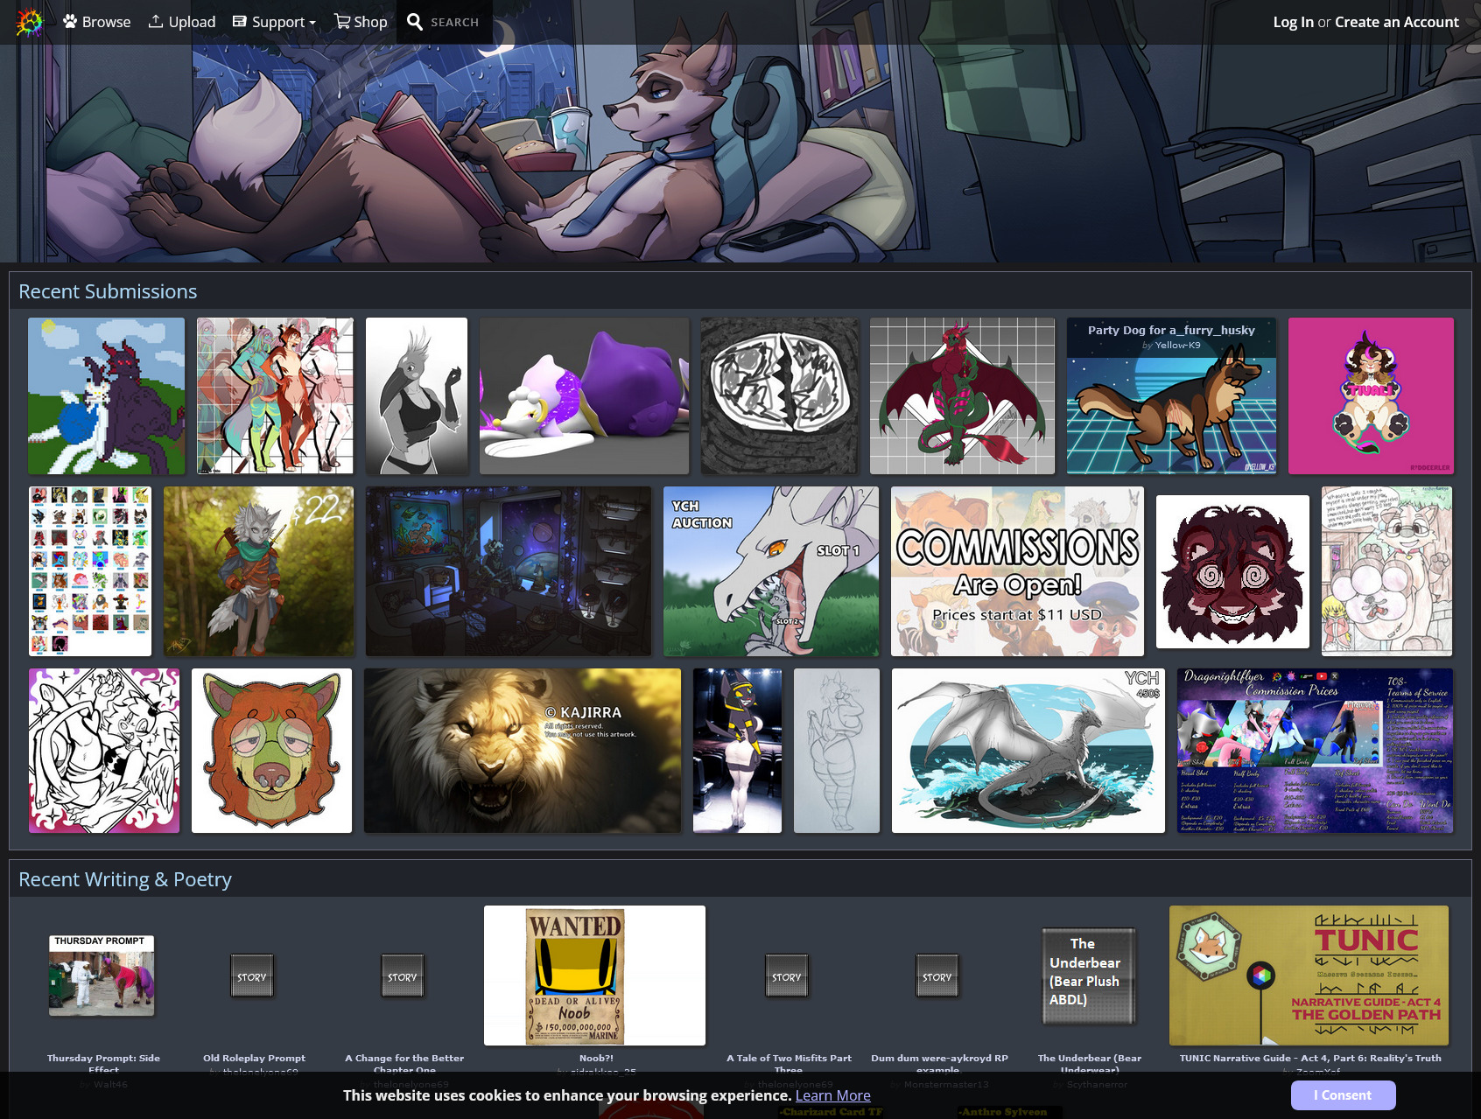This screenshot has width=1481, height=1119.
Task: Click STORY icon for Tale of Two Misfits
Action: 787,976
